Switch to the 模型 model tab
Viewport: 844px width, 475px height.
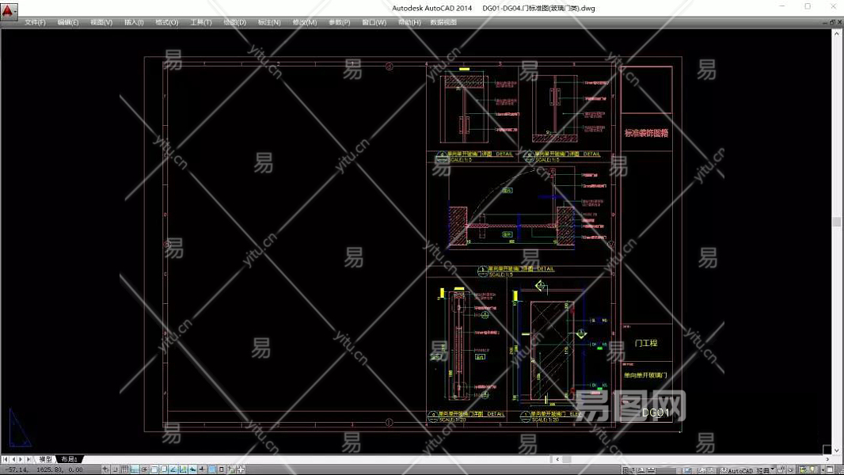[x=46, y=459]
